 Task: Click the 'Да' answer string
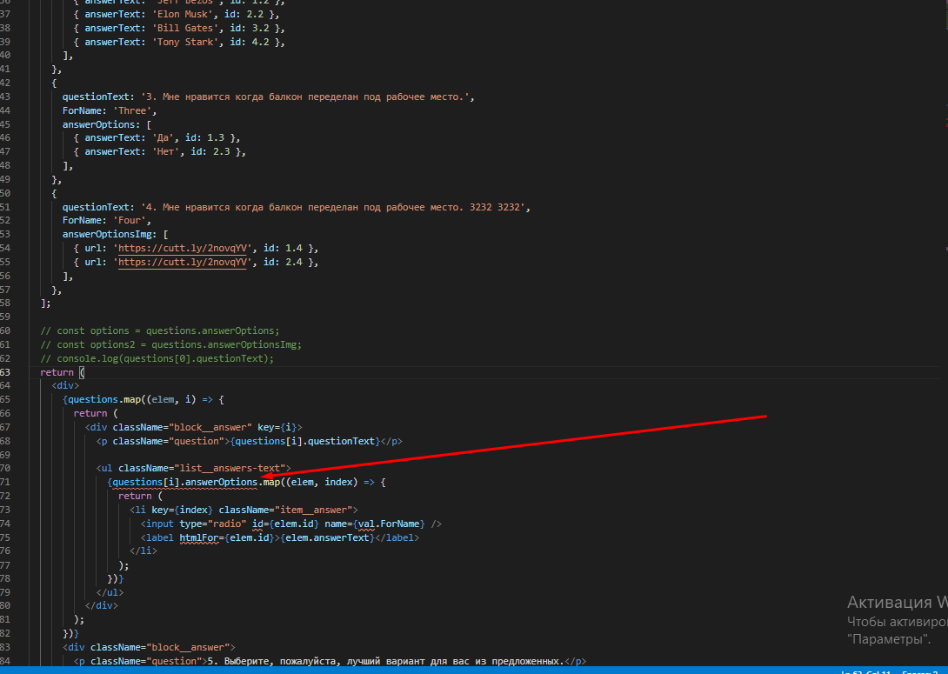tap(163, 137)
